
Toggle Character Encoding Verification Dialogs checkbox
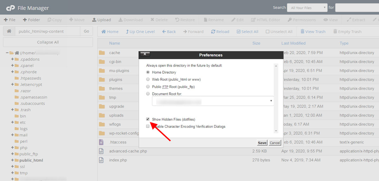point(148,126)
